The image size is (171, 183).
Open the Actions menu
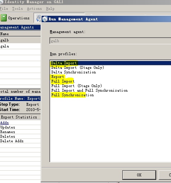point(34,8)
